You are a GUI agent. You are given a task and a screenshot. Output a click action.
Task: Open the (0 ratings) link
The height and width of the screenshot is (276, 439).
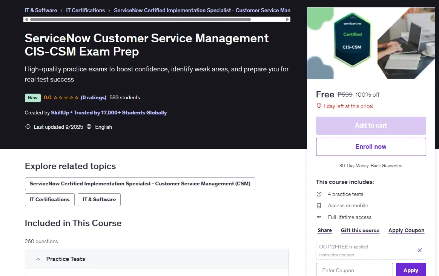pyautogui.click(x=94, y=97)
